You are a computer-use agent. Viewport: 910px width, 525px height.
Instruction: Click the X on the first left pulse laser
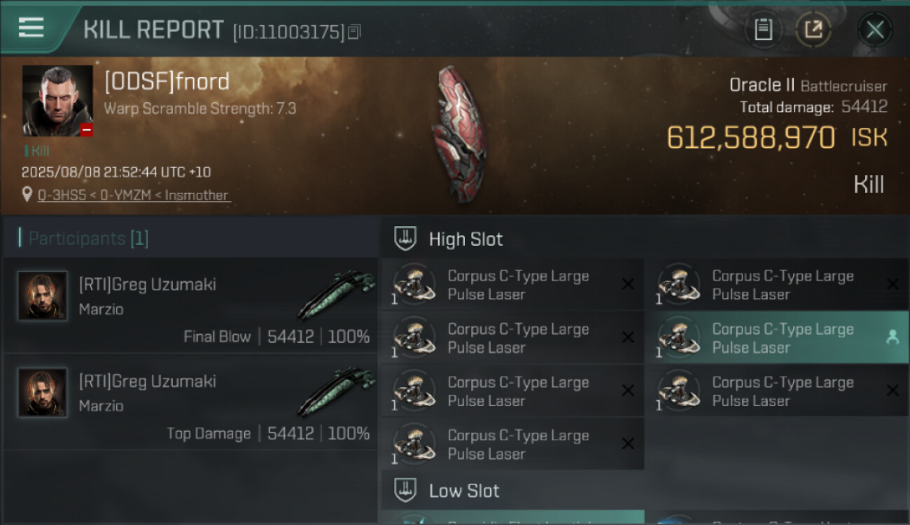[628, 284]
